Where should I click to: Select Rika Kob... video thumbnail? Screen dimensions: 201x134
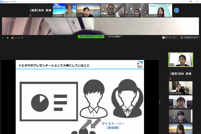(x=136, y=10)
